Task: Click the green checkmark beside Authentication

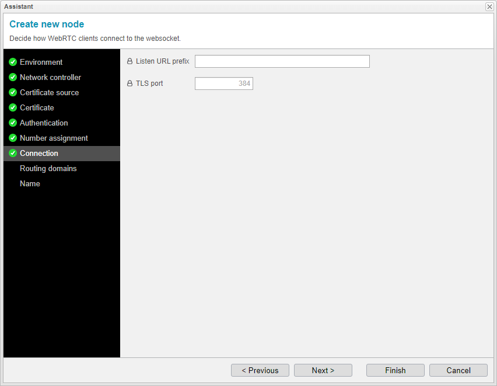Action: tap(13, 123)
